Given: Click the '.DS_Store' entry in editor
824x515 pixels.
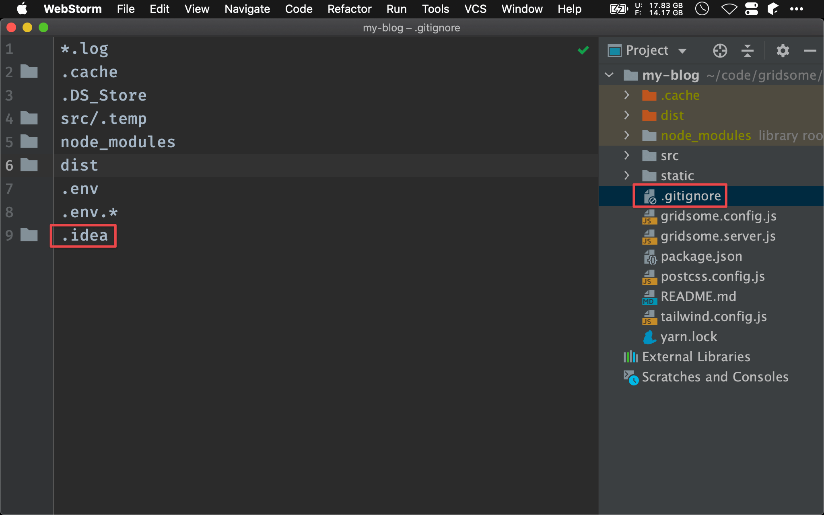Looking at the screenshot, I should [x=104, y=95].
